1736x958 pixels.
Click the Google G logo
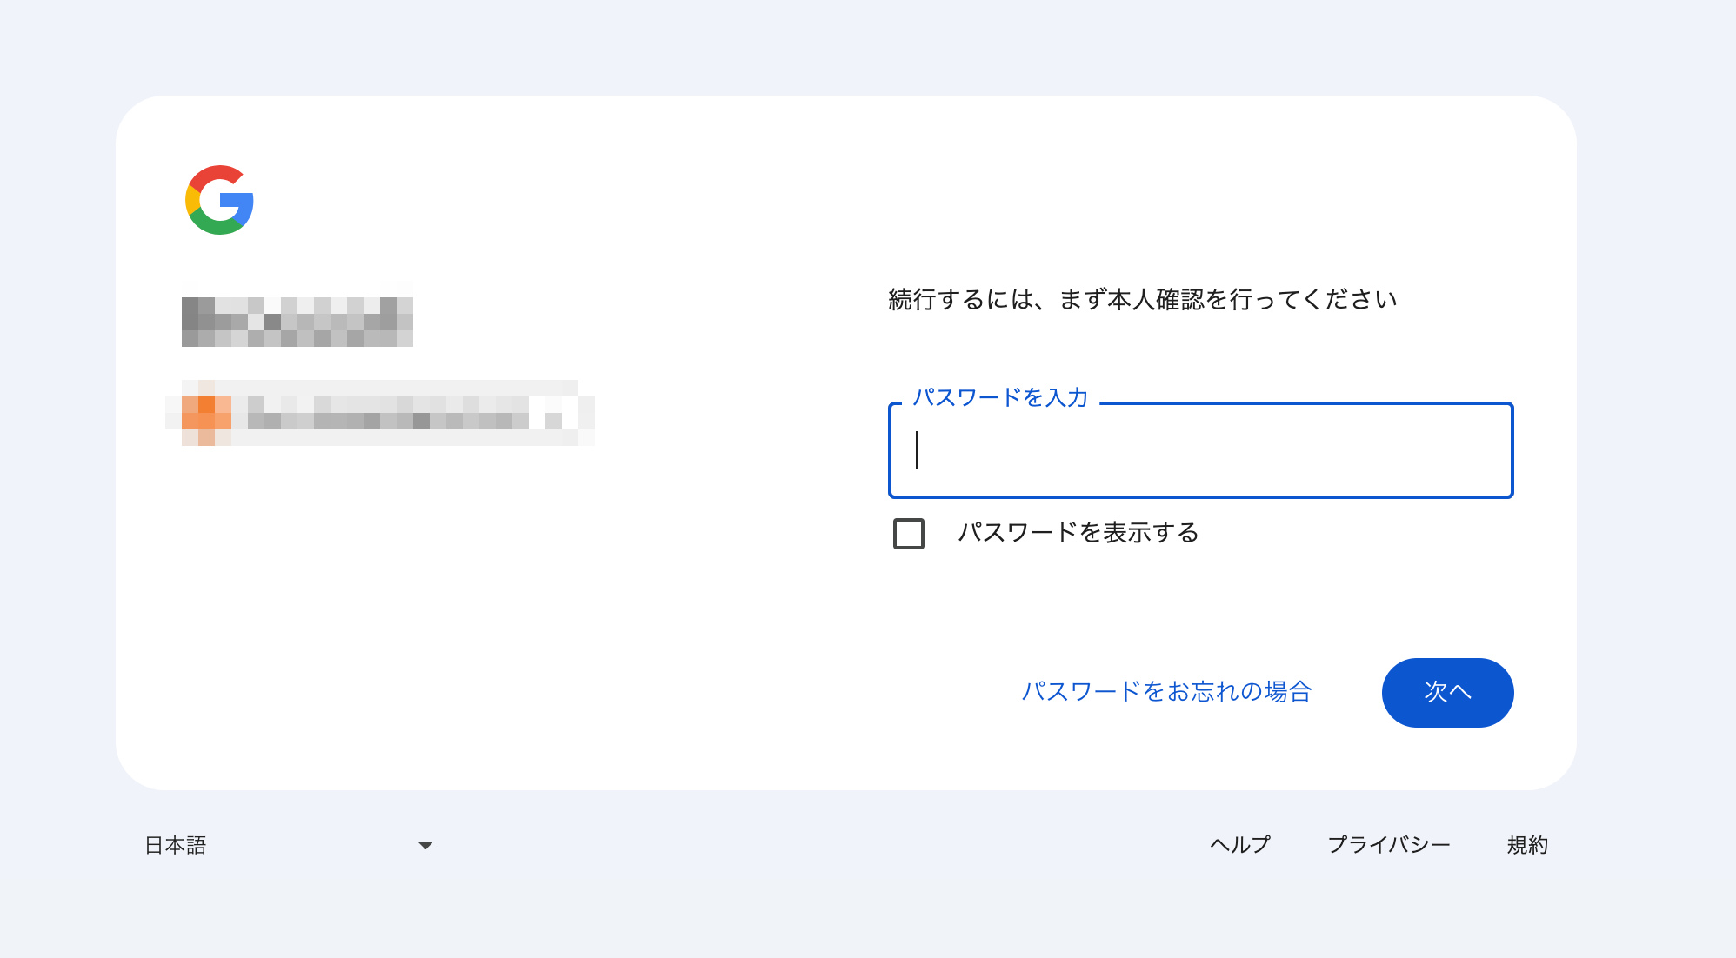(219, 200)
